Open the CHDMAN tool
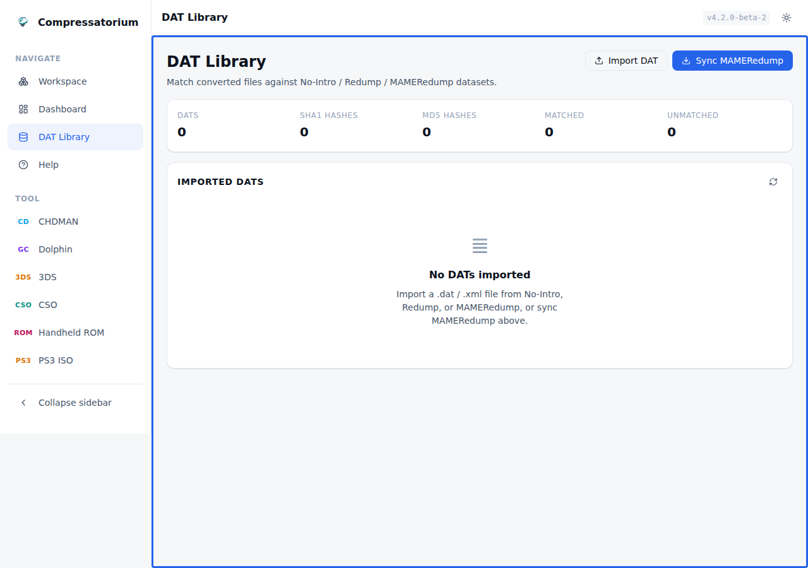Screen dimensions: 808x568 pos(75,222)
